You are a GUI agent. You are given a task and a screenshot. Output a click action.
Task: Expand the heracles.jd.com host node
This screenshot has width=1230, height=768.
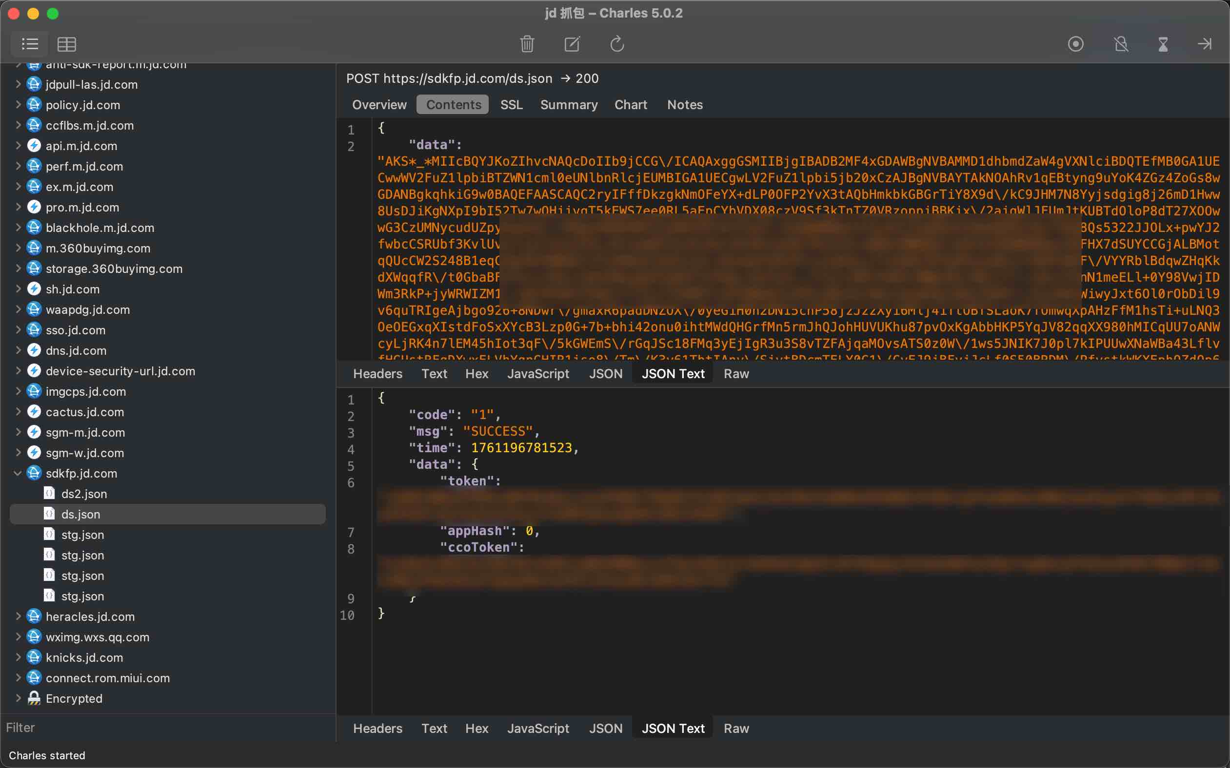tap(18, 616)
